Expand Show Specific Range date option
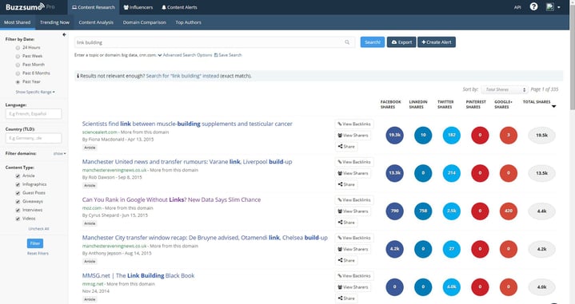The image size is (575, 304). [35, 93]
